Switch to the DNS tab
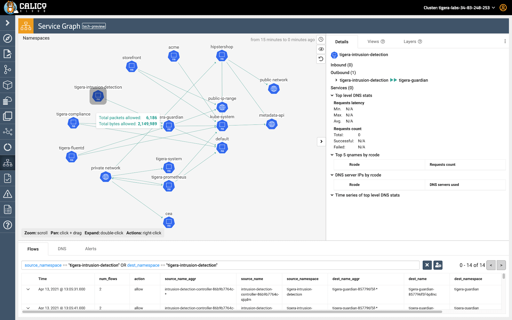This screenshot has width=512, height=320. point(62,249)
